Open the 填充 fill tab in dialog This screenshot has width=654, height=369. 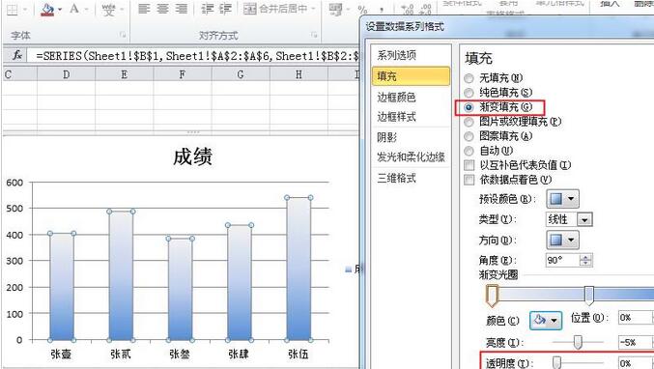tap(411, 76)
